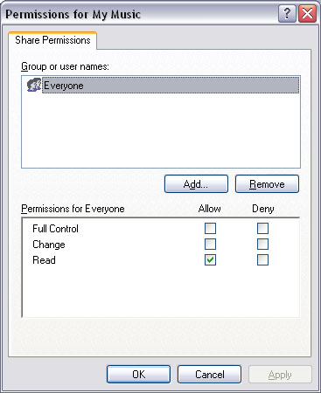
Task: Click empty area of group names list
Action: point(161,131)
